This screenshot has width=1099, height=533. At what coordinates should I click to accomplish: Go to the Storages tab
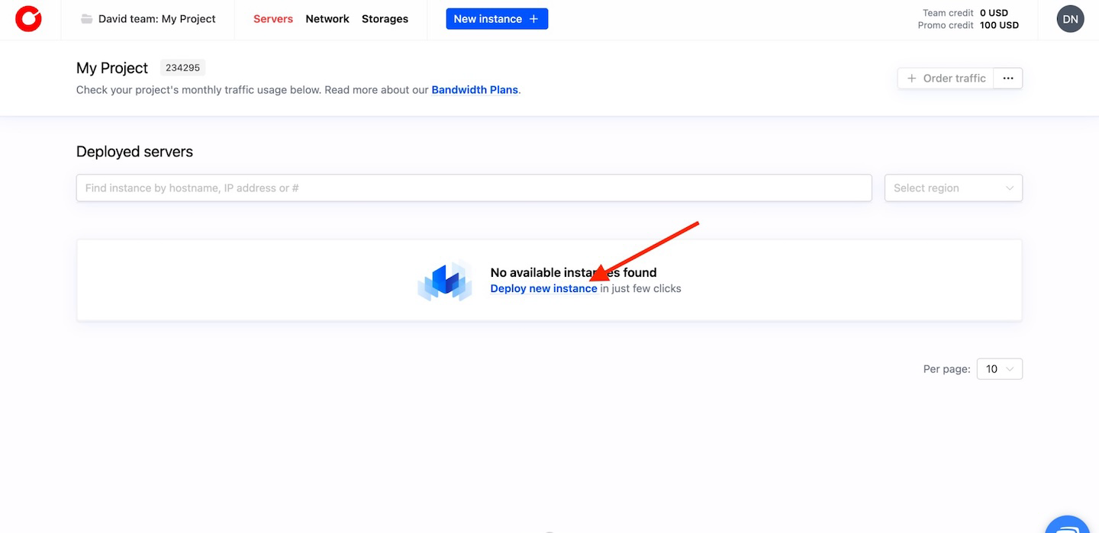coord(385,19)
